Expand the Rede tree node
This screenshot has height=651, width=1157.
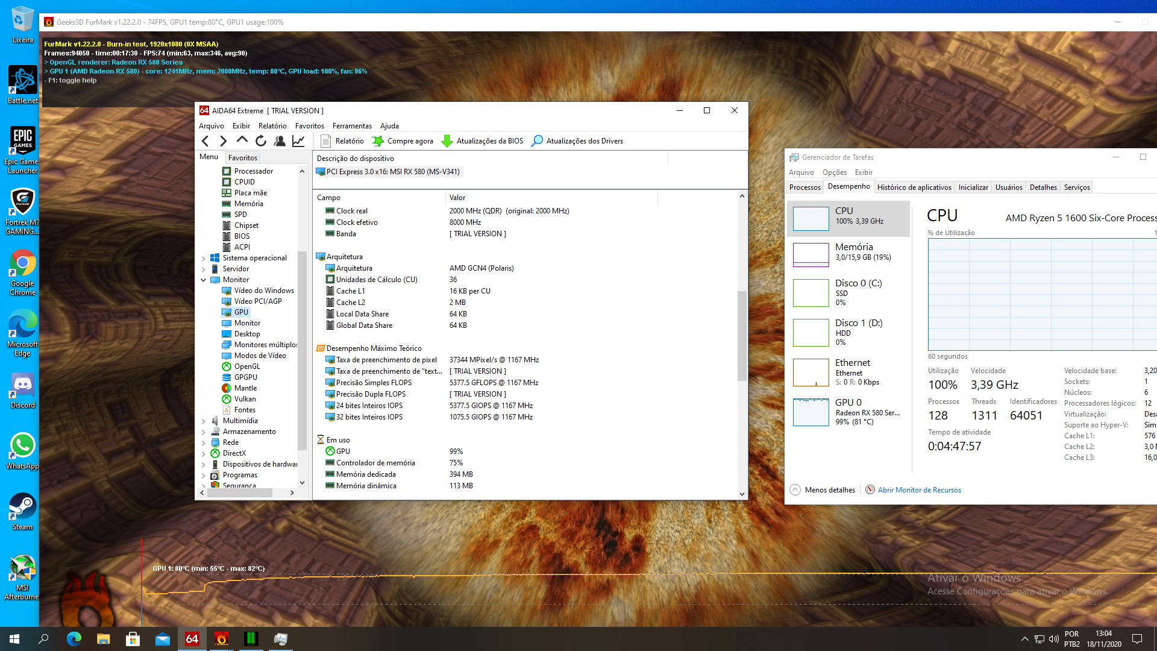click(x=204, y=442)
